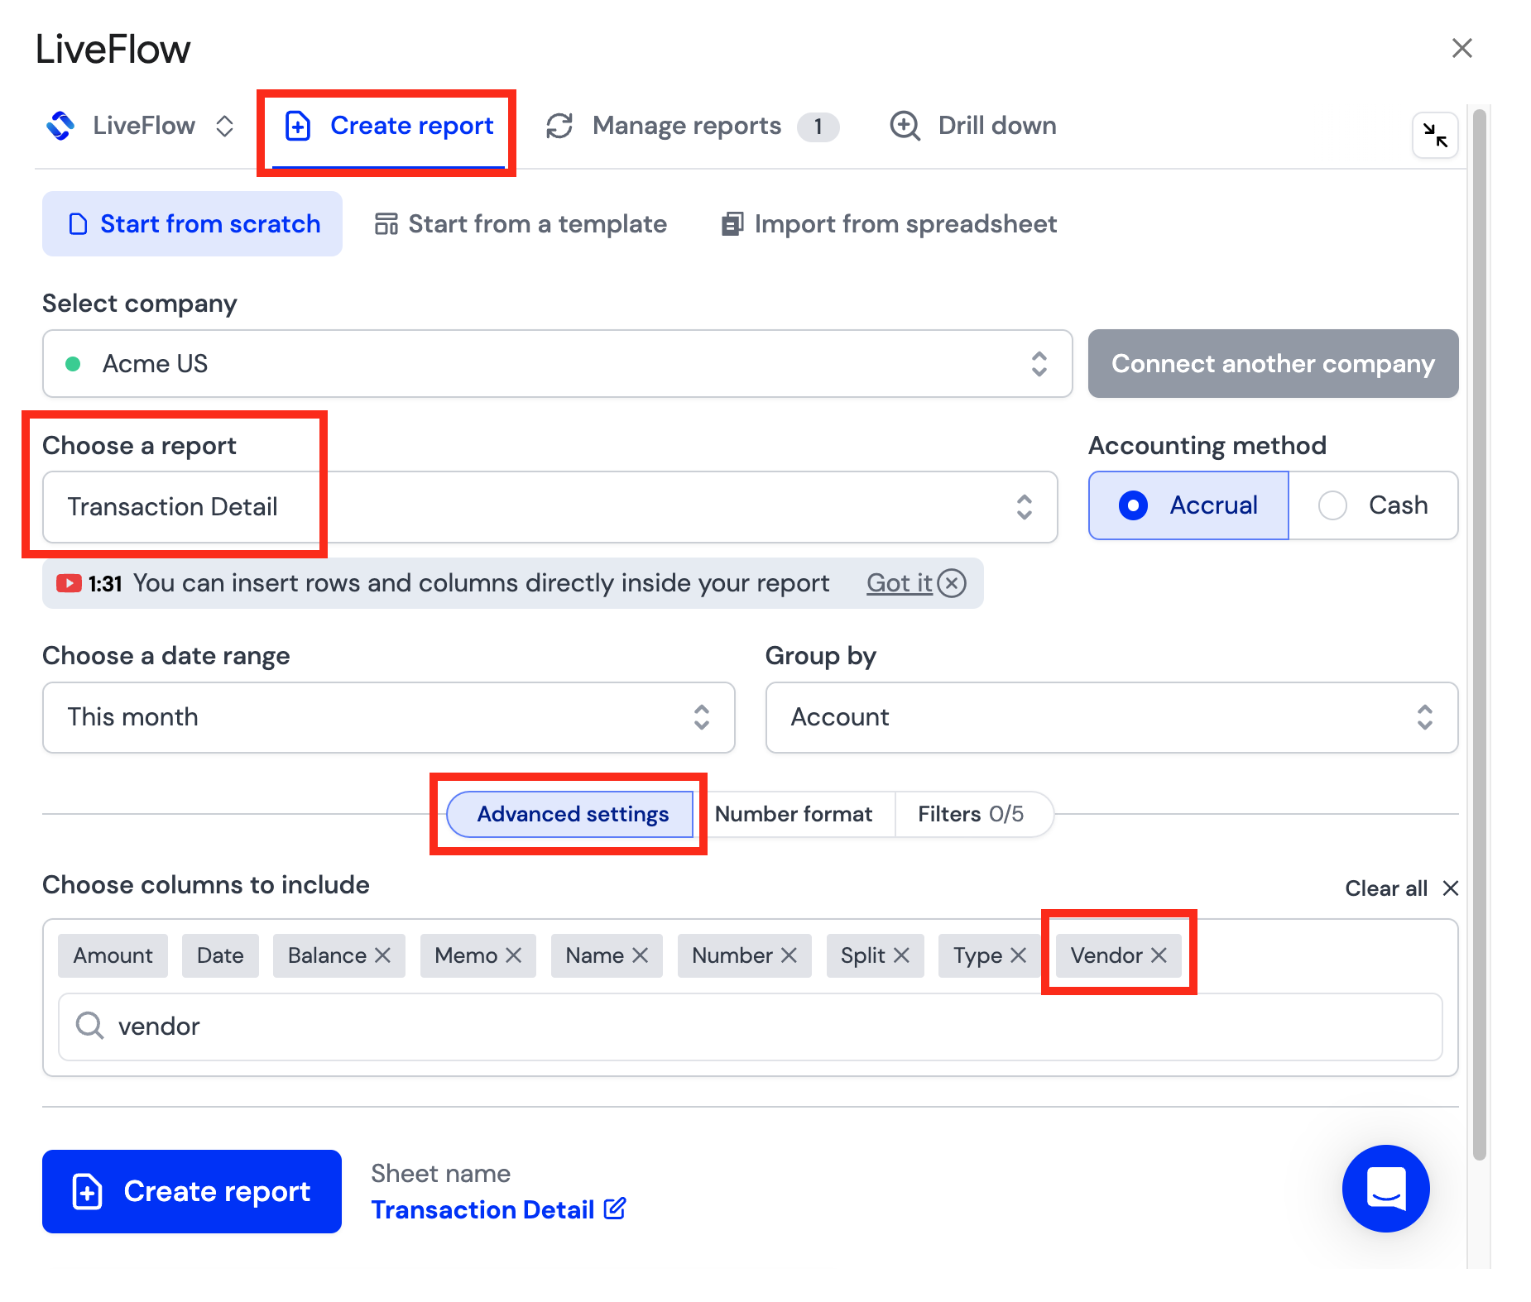This screenshot has width=1531, height=1302.
Task: Select Cash accounting method
Action: [x=1373, y=505]
